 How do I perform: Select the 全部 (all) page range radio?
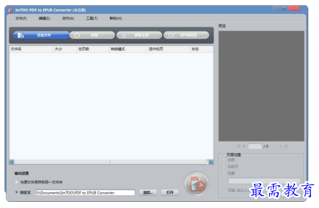224,160
